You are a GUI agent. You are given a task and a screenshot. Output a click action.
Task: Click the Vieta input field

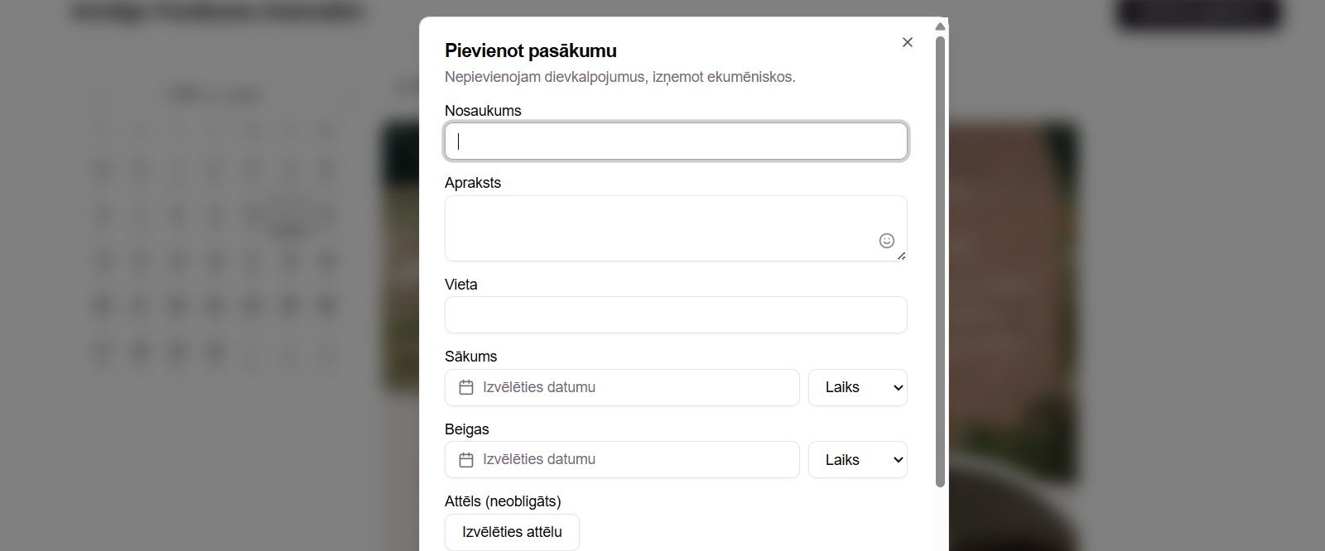[x=675, y=315]
